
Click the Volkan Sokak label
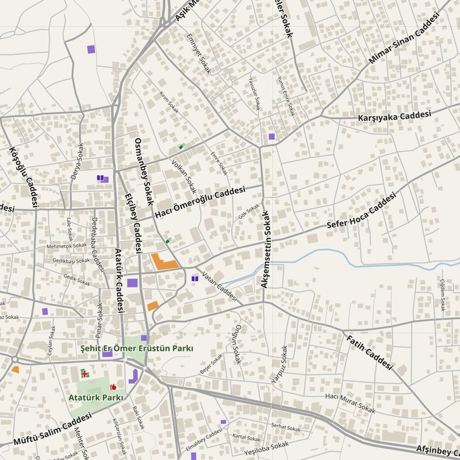(184, 177)
